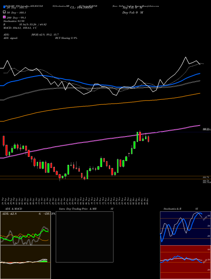
Task: Click the magenta 200 Day legend swatch
Action: click(5, 17)
